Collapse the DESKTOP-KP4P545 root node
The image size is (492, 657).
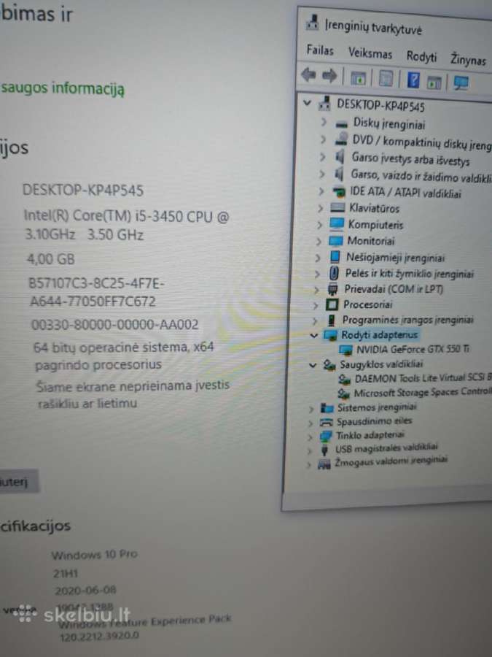(x=307, y=102)
